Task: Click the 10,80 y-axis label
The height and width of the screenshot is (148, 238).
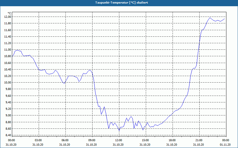Action: pos(8,56)
